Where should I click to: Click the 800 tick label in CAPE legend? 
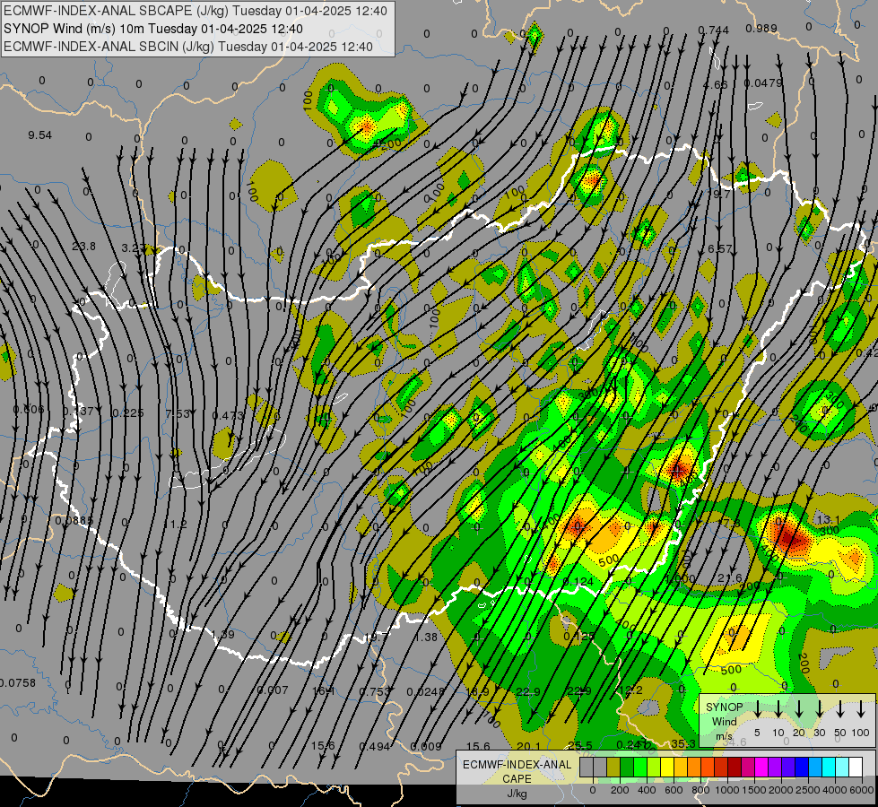700,790
